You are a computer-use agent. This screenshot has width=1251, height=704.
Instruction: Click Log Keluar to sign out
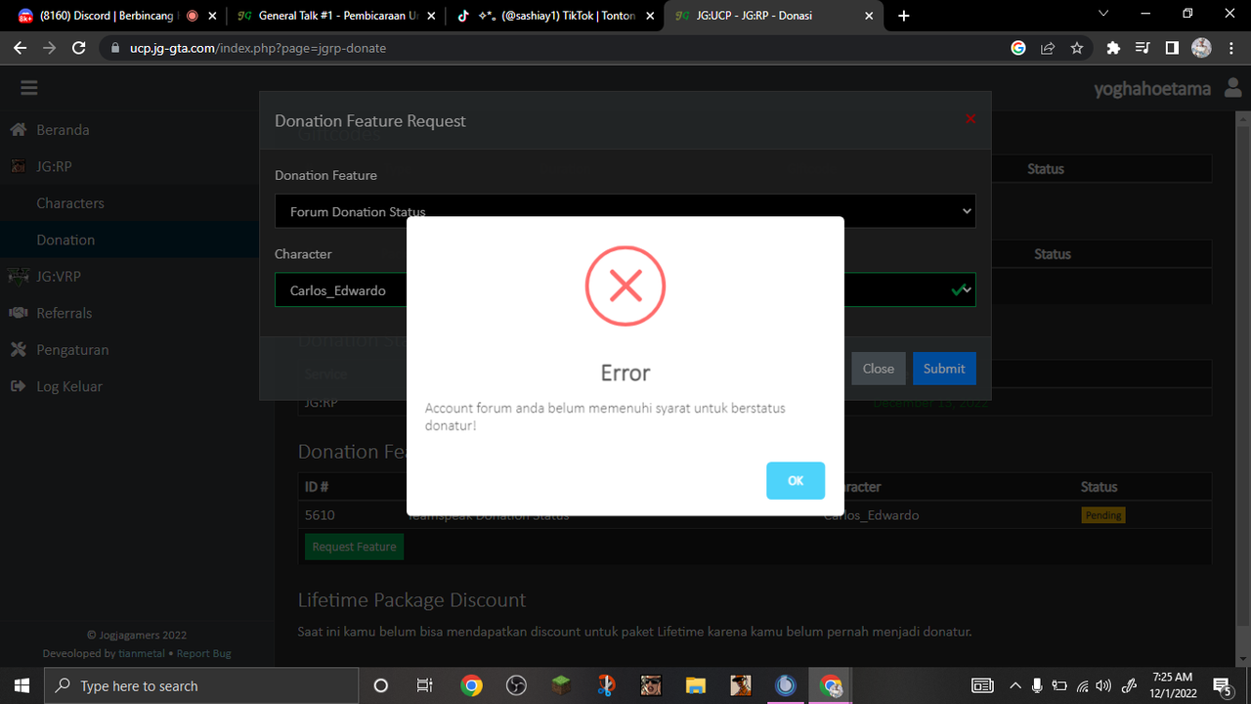tap(69, 386)
